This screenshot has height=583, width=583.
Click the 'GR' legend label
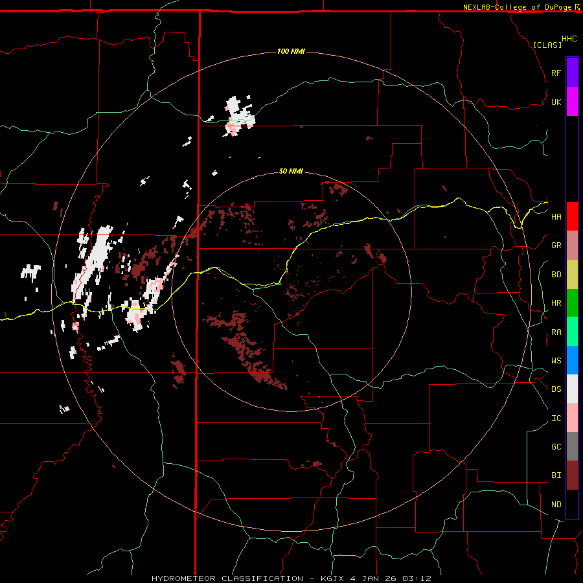[x=556, y=246]
